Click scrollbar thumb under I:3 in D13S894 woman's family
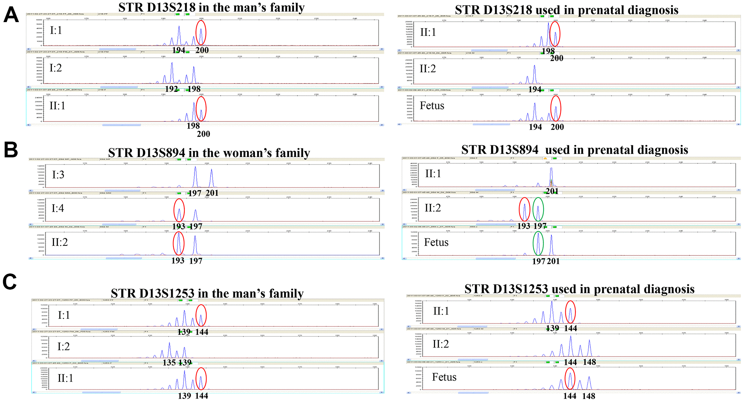744x402 pixels. click(123, 191)
